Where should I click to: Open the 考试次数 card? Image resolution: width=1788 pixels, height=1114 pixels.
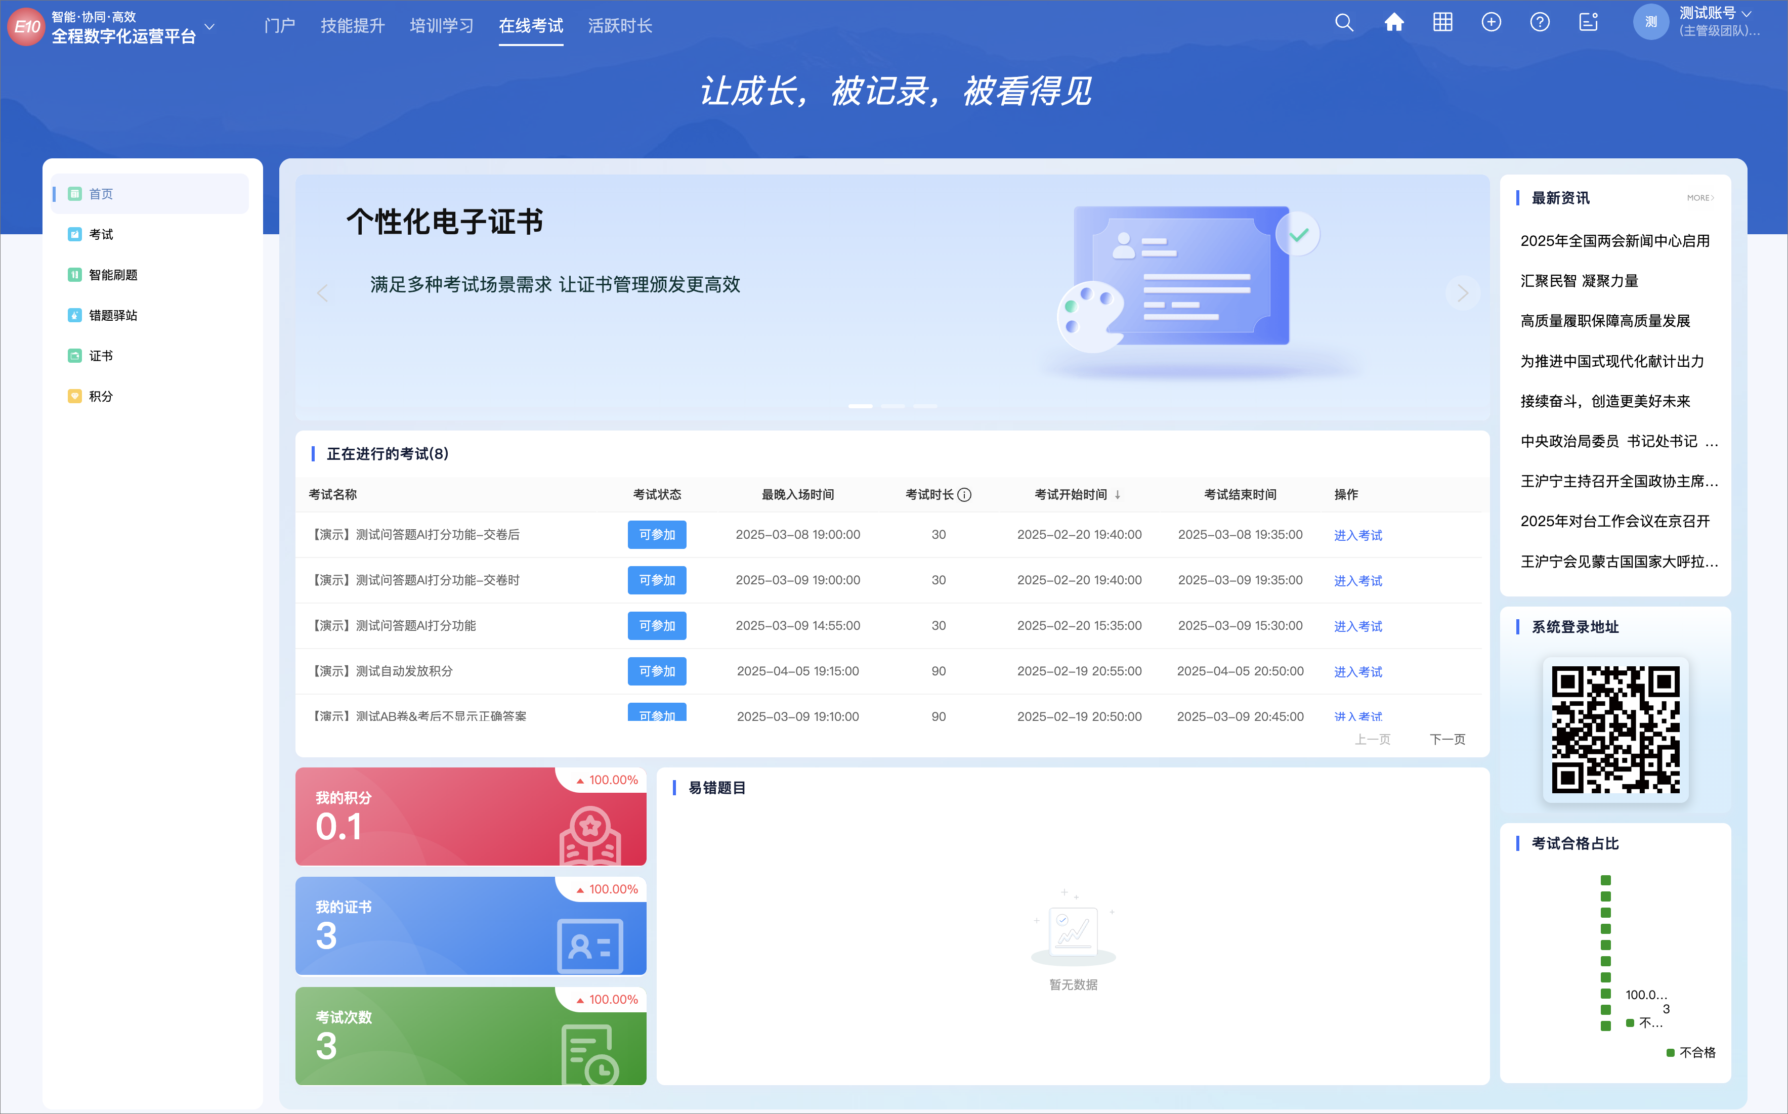pyautogui.click(x=471, y=1036)
